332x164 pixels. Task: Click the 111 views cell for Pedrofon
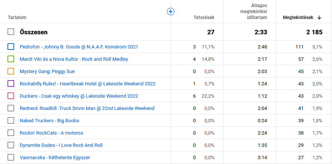299,47
